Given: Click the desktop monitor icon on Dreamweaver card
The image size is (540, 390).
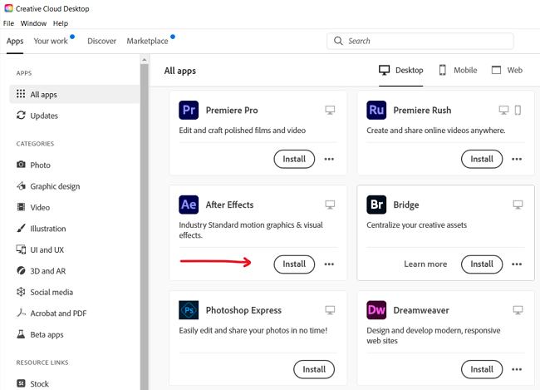Looking at the screenshot, I should click(518, 310).
